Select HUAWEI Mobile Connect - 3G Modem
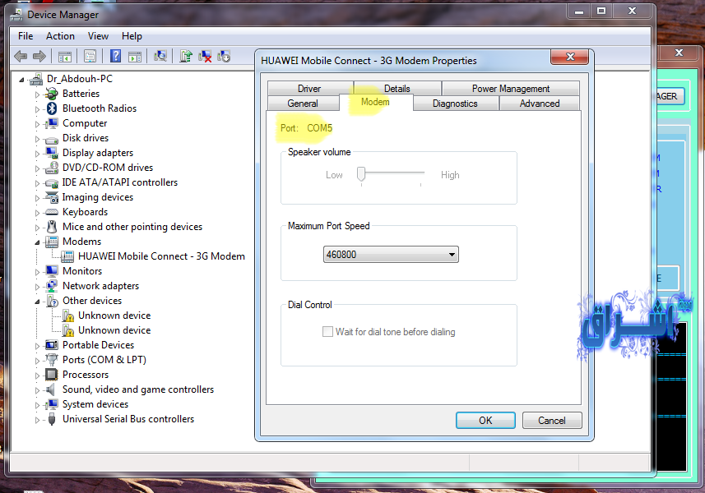705x493 pixels. [x=161, y=256]
